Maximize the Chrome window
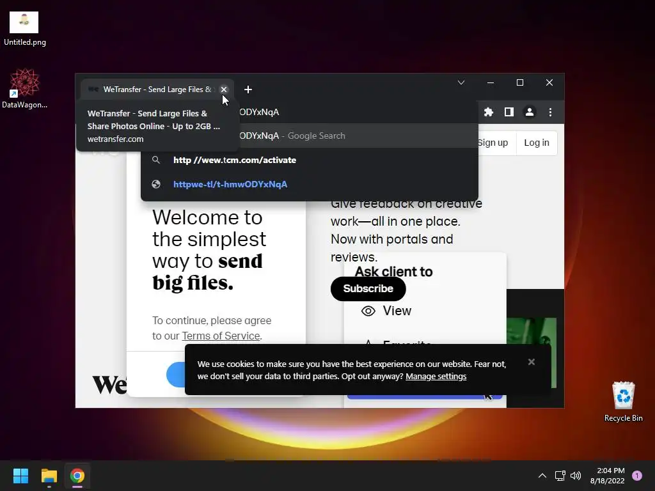Image resolution: width=655 pixels, height=491 pixels. point(520,82)
